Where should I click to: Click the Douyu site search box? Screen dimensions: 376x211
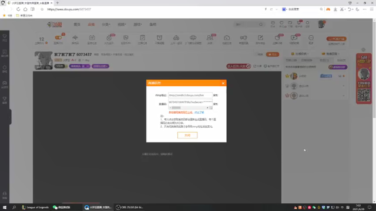pos(246,25)
